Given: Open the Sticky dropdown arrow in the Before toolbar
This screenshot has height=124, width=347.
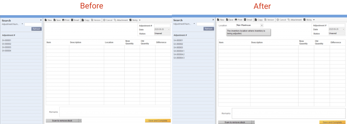Looking at the screenshot, I should pos(140,20).
